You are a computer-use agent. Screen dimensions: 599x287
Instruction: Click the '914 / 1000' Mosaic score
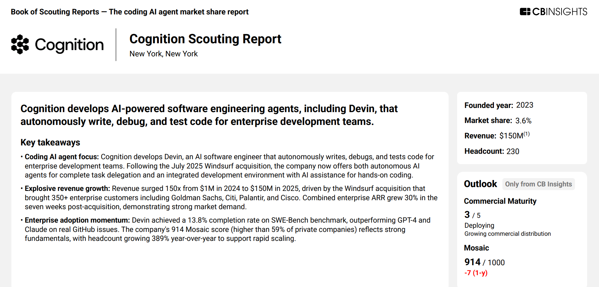coord(484,262)
